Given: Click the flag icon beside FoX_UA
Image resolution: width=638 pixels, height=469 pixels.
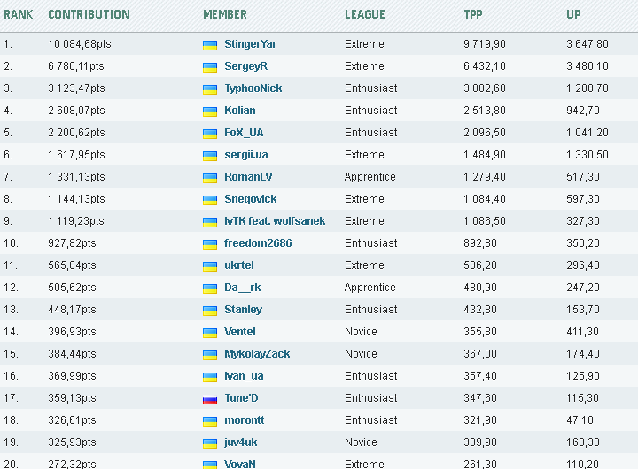Looking at the screenshot, I should (210, 135).
